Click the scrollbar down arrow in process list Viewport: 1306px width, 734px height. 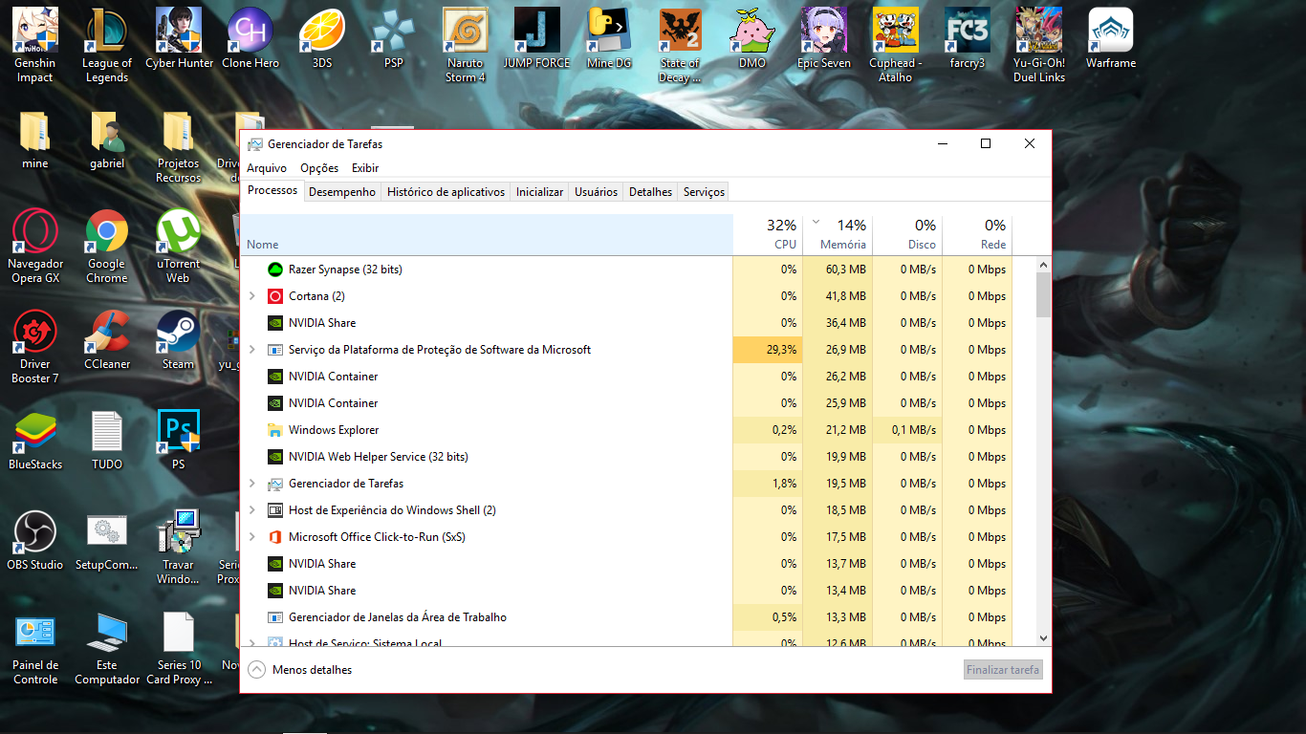click(1043, 637)
